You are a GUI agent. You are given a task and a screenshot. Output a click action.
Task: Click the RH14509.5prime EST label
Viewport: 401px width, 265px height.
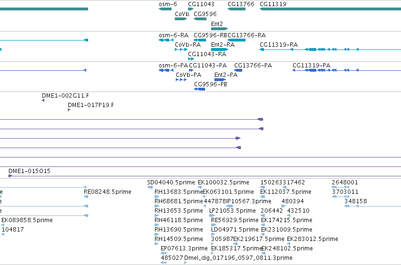pos(179,239)
